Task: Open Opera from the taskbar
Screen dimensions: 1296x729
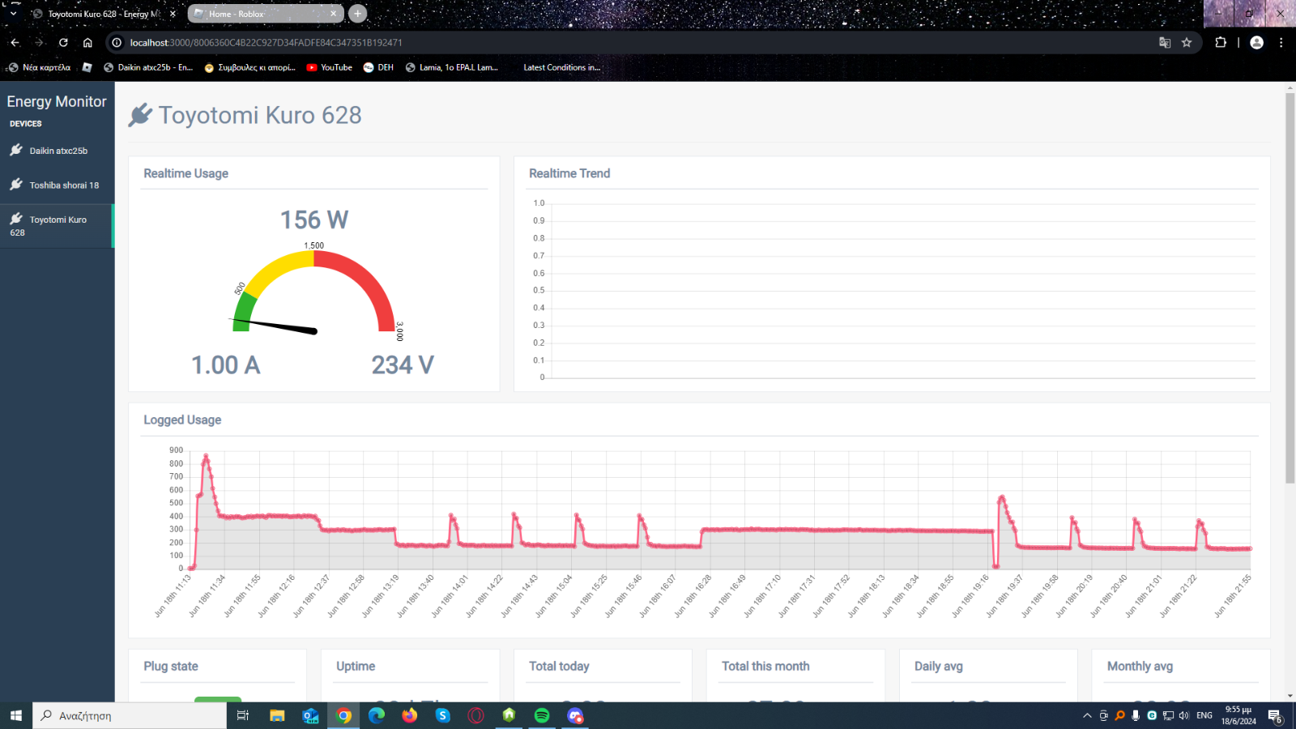Action: pyautogui.click(x=476, y=715)
